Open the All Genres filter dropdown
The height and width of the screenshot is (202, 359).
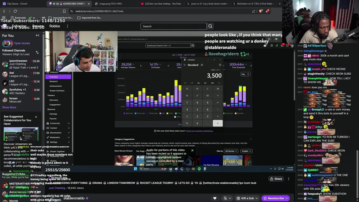pos(231,151)
